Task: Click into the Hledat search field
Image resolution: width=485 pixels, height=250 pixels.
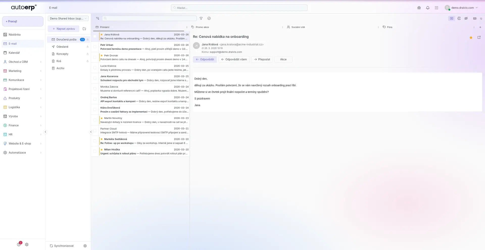Action: (x=239, y=8)
